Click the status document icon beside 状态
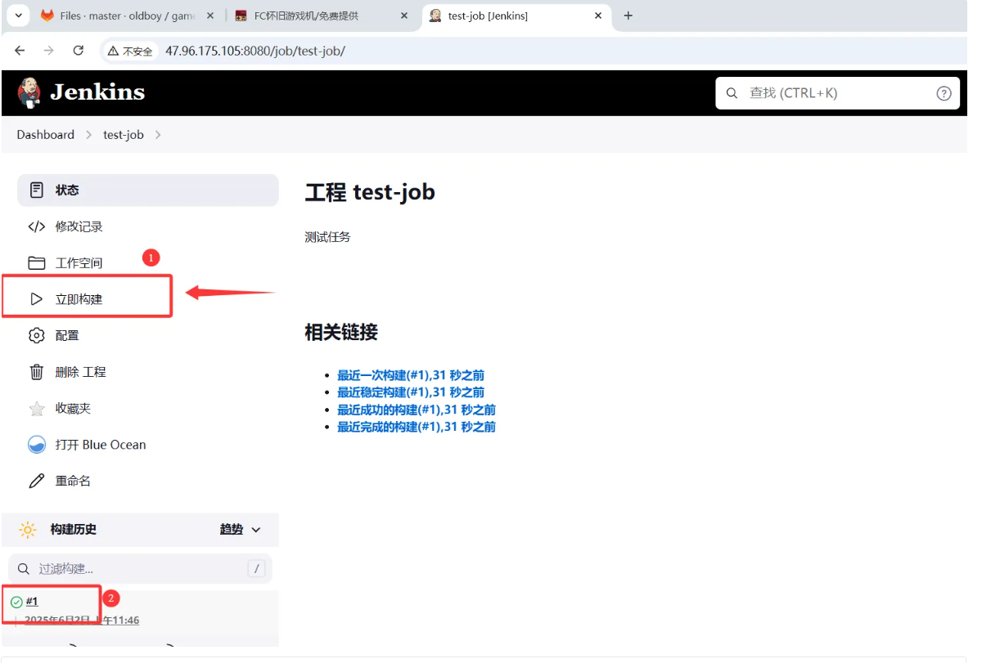This screenshot has height=663, width=982. coord(36,190)
